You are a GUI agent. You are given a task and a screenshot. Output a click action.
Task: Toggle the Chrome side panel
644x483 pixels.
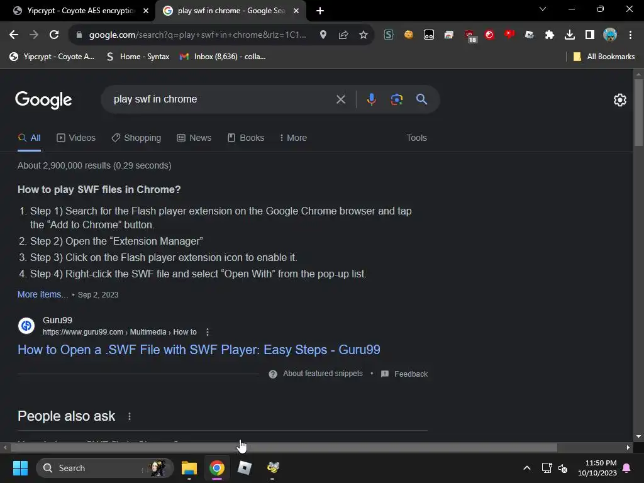click(590, 35)
